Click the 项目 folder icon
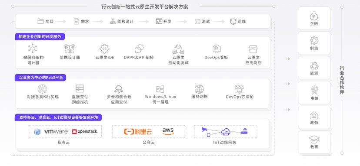The image size is (360, 166). click(40, 21)
